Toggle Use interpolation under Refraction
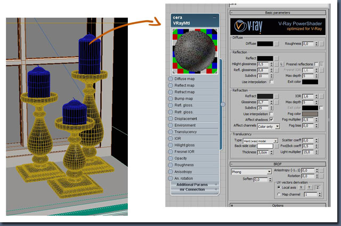This screenshot has width=341, height=226. tap(271, 114)
